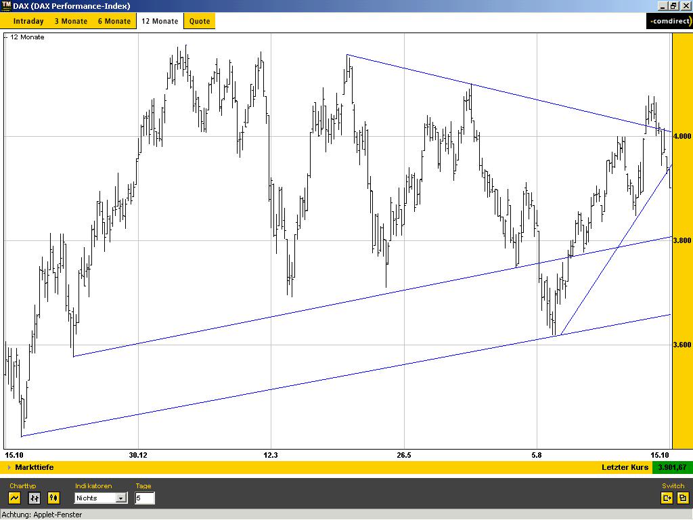Click the Indikatoren label
The width and height of the screenshot is (693, 520).
tap(93, 485)
